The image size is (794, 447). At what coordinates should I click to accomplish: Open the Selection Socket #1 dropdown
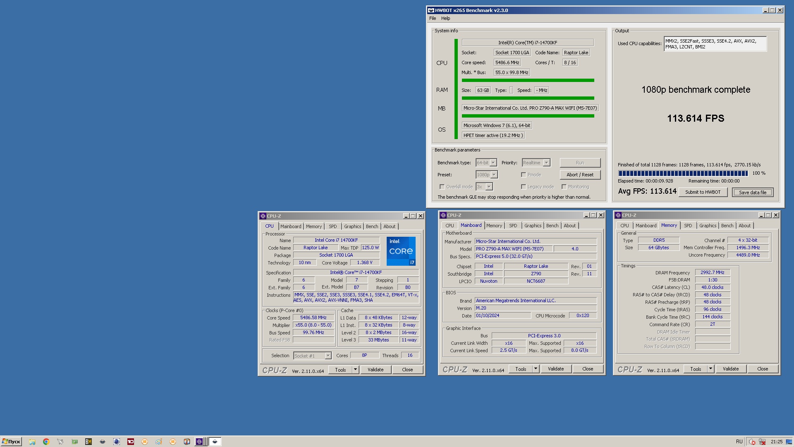click(x=313, y=356)
